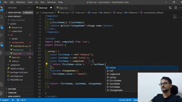Open the Edit menu
This screenshot has height=102, width=182.
click(x=12, y=2)
